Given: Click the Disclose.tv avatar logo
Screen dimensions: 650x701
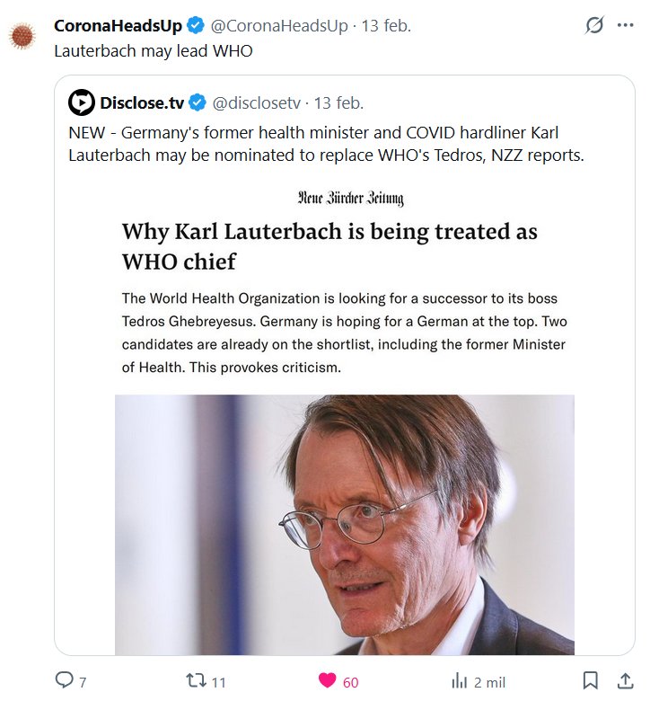Looking at the screenshot, I should pyautogui.click(x=82, y=103).
